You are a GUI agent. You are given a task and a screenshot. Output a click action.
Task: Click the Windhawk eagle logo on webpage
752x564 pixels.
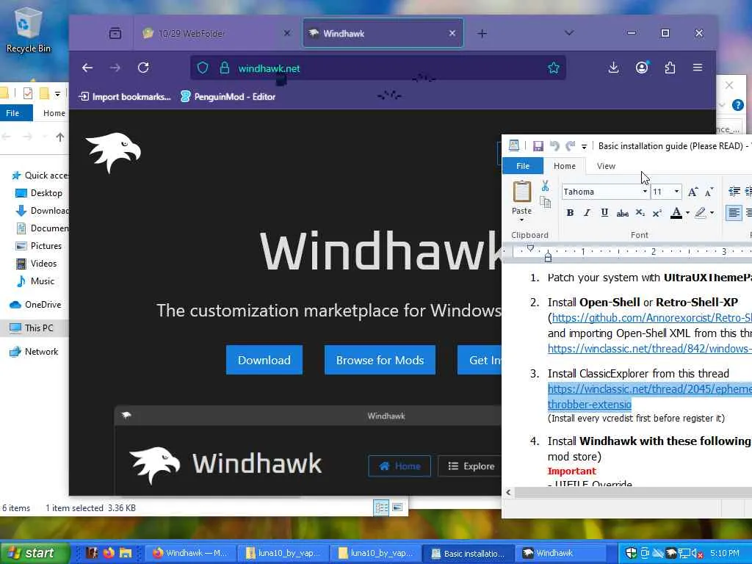(113, 152)
